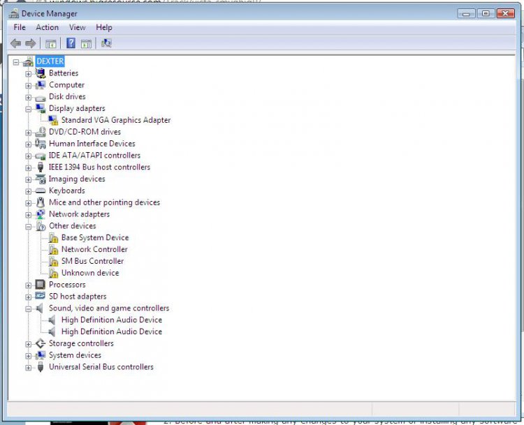Viewport: 524px width, 425px height.
Task: Click the Display adapters icon
Action: point(41,108)
